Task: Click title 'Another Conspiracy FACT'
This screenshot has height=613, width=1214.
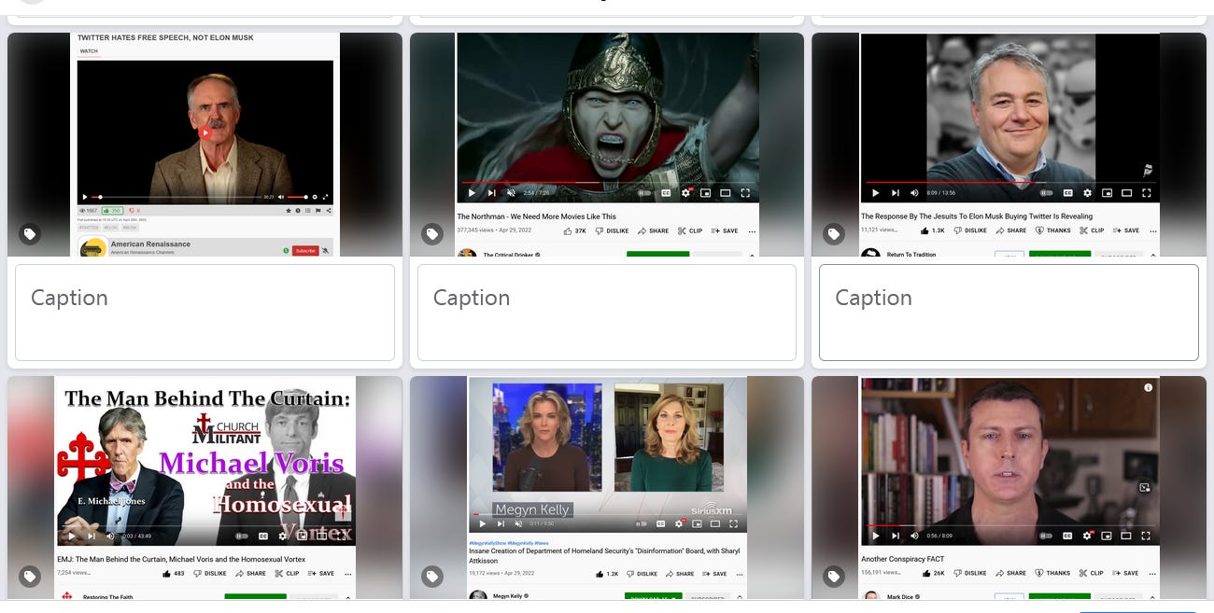Action: pyautogui.click(x=902, y=559)
